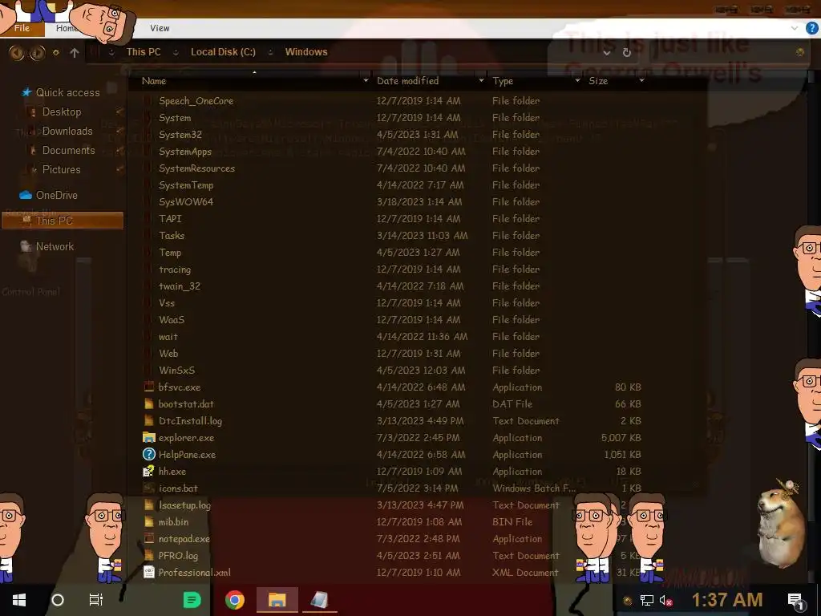Click the mib.bin file icon

[149, 521]
